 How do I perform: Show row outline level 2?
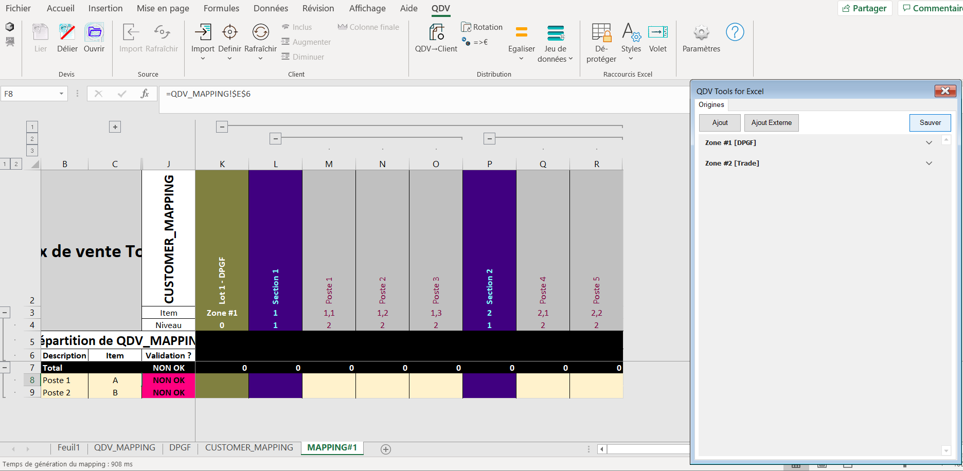(16, 165)
